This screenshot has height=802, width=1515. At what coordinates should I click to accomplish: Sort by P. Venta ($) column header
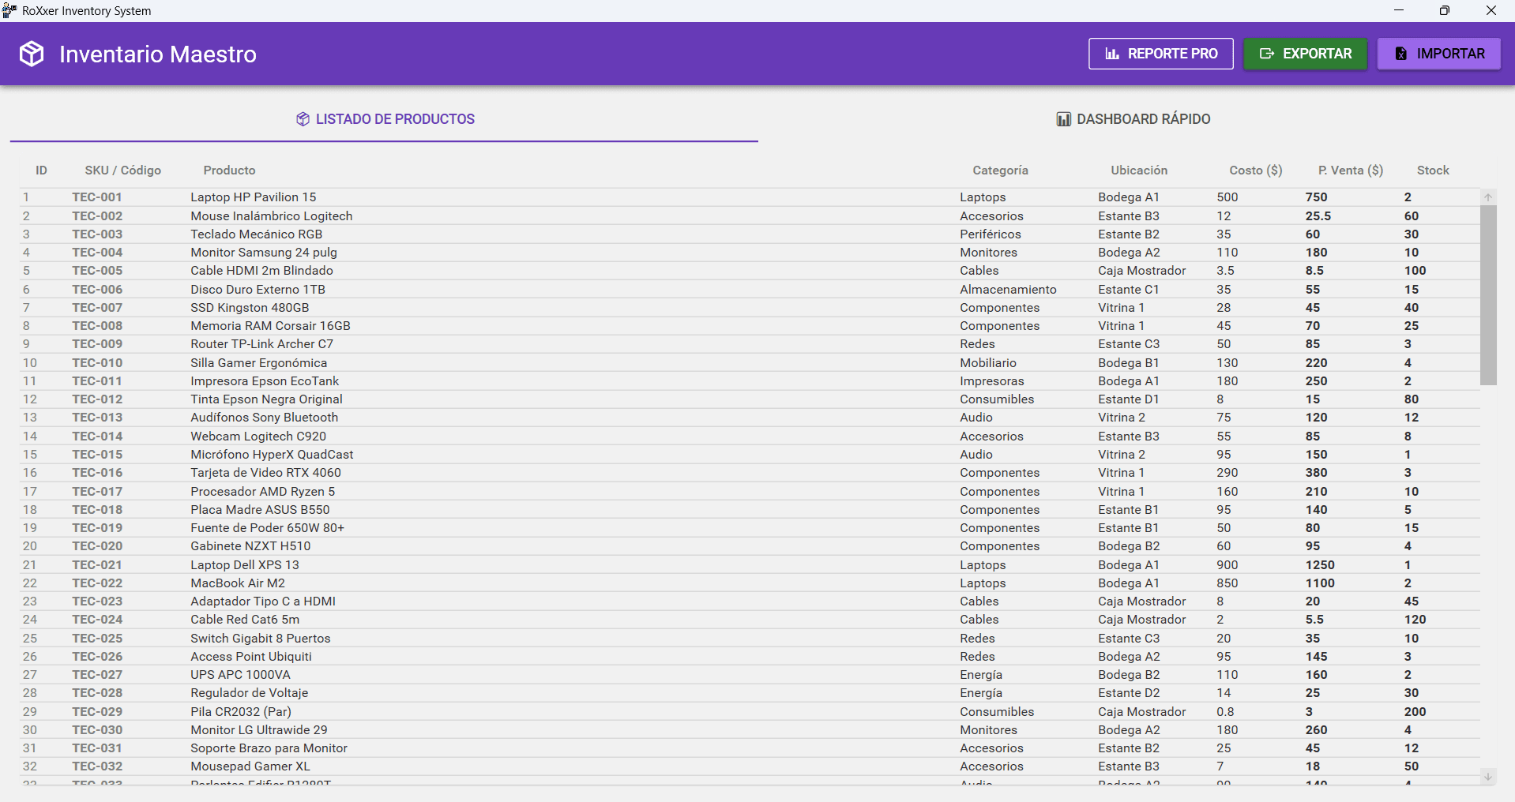[x=1351, y=171]
